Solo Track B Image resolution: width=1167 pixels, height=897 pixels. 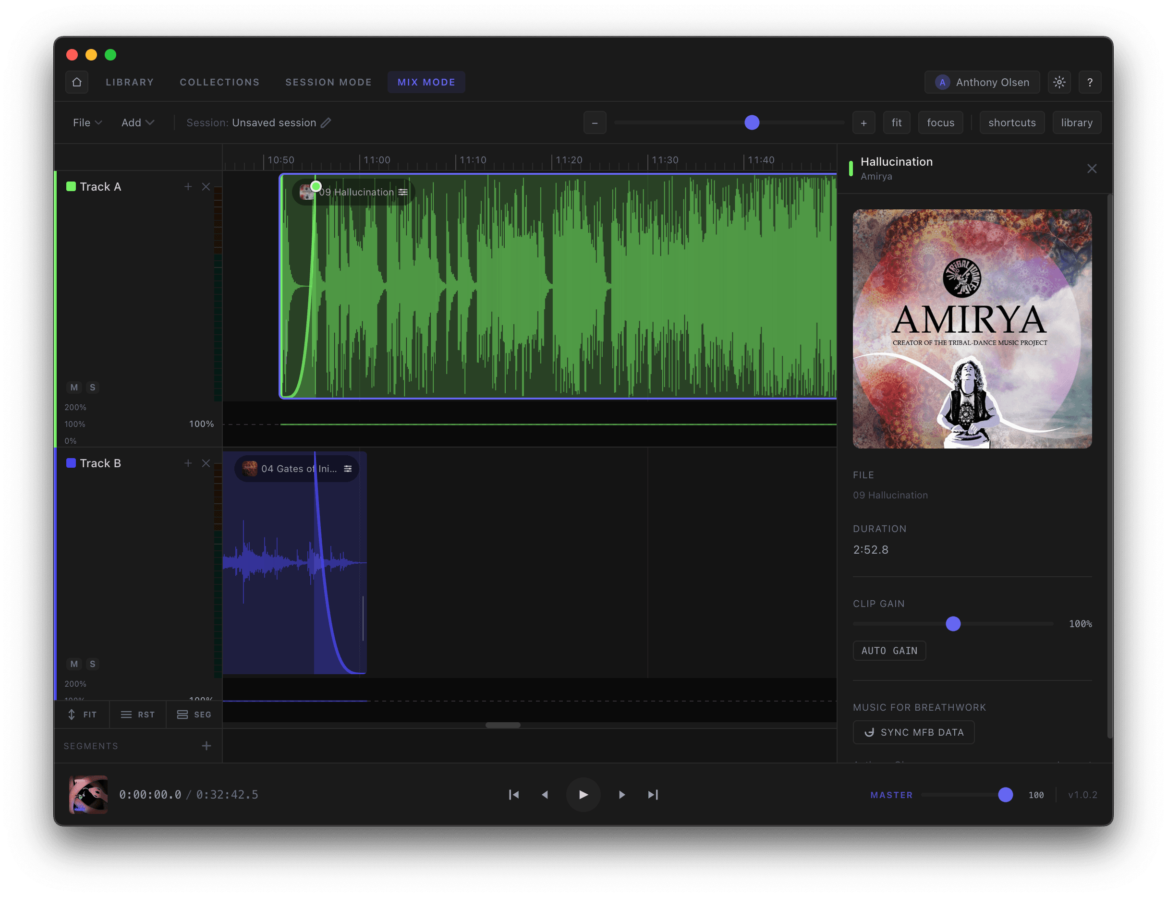pyautogui.click(x=92, y=664)
